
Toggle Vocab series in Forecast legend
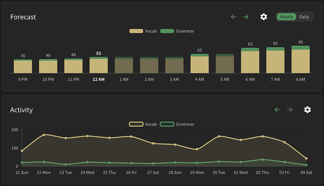point(143,31)
